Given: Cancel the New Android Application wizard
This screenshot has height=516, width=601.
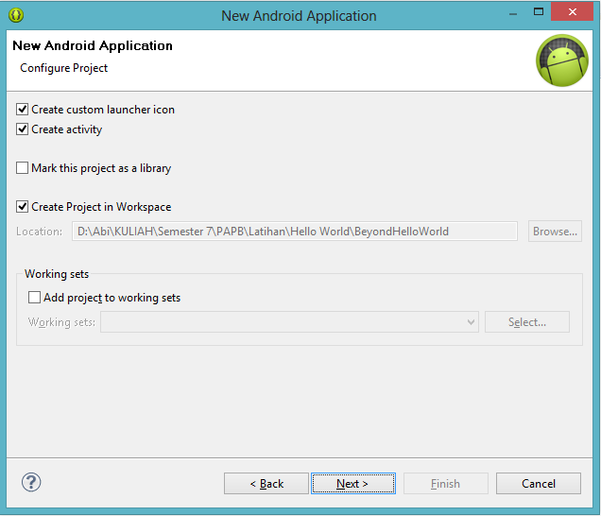Looking at the screenshot, I should click(539, 484).
